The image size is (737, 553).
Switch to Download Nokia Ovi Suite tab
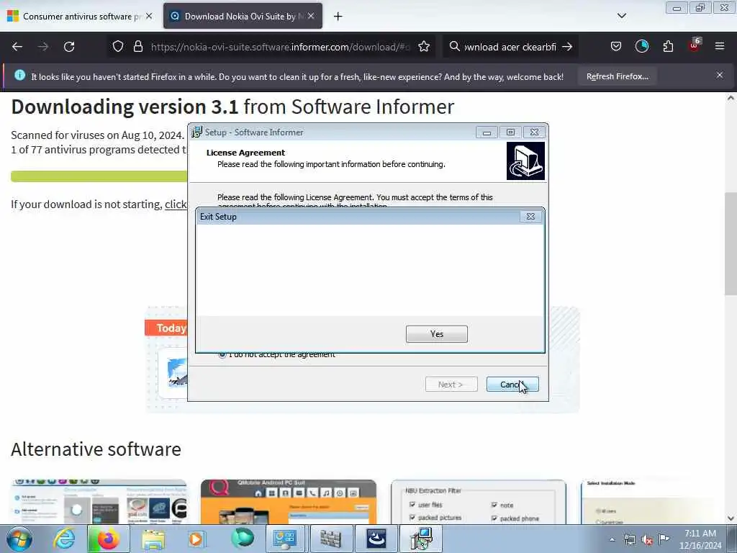pos(243,16)
